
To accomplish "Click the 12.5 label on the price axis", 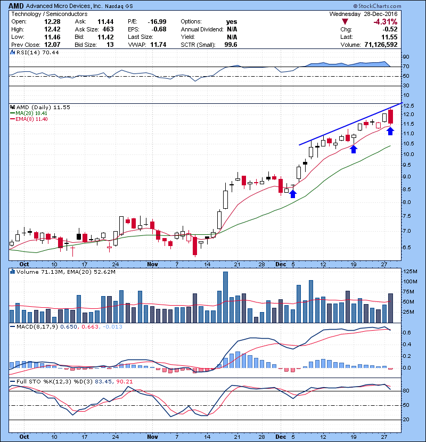I will point(409,106).
